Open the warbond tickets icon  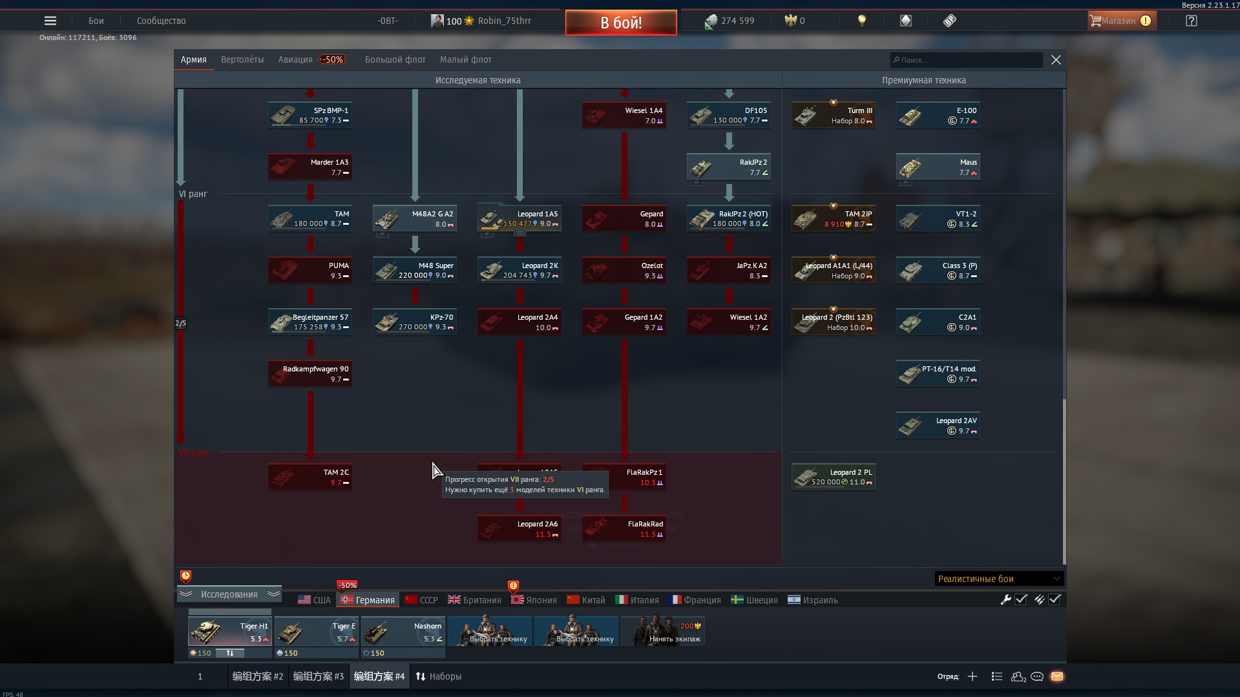pos(949,21)
